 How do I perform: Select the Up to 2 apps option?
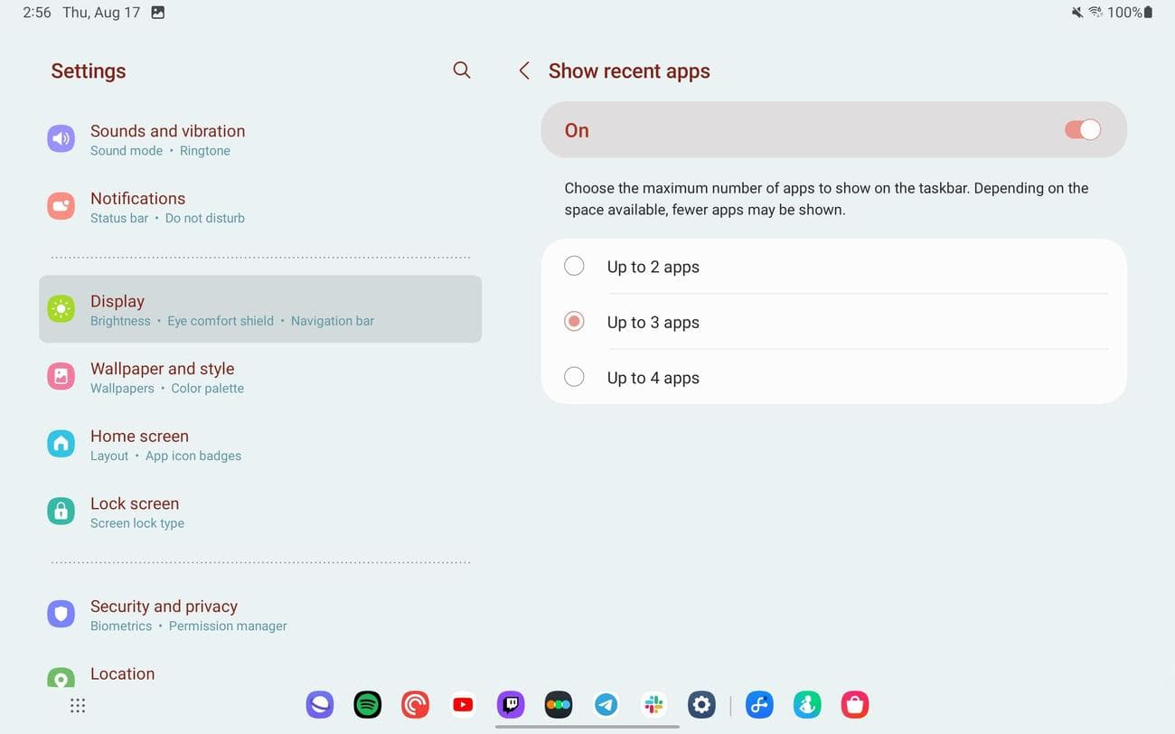(x=574, y=267)
